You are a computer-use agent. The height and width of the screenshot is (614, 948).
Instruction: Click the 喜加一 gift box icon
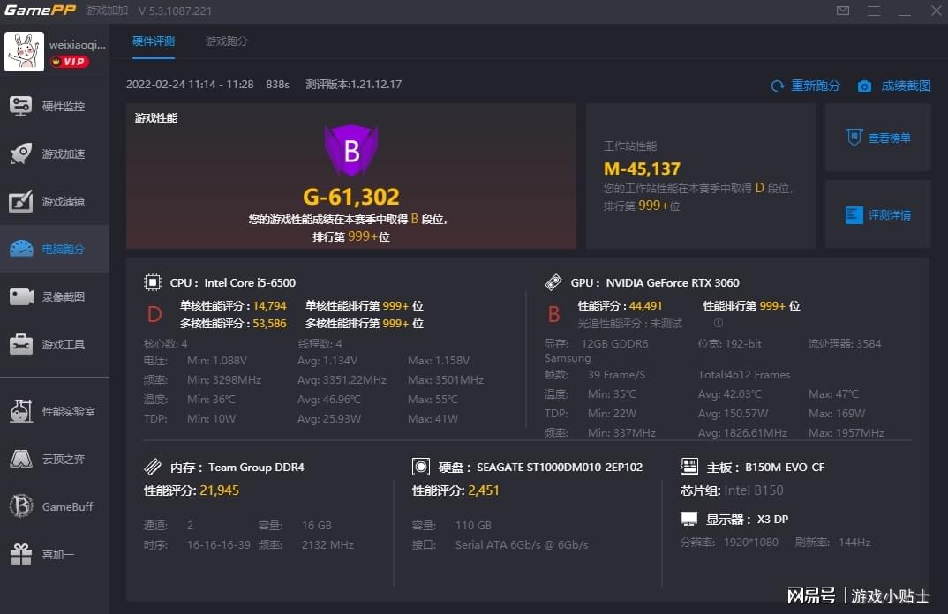(20, 554)
